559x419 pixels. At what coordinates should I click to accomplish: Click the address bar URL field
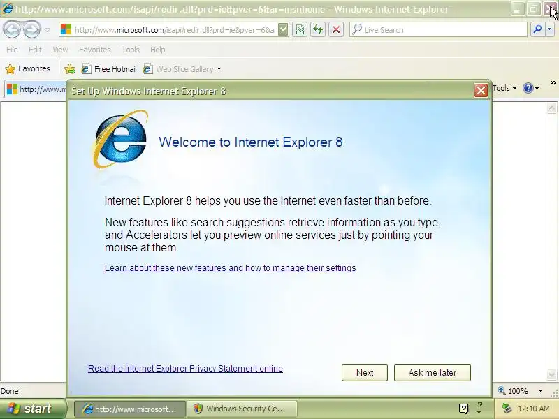(x=174, y=30)
